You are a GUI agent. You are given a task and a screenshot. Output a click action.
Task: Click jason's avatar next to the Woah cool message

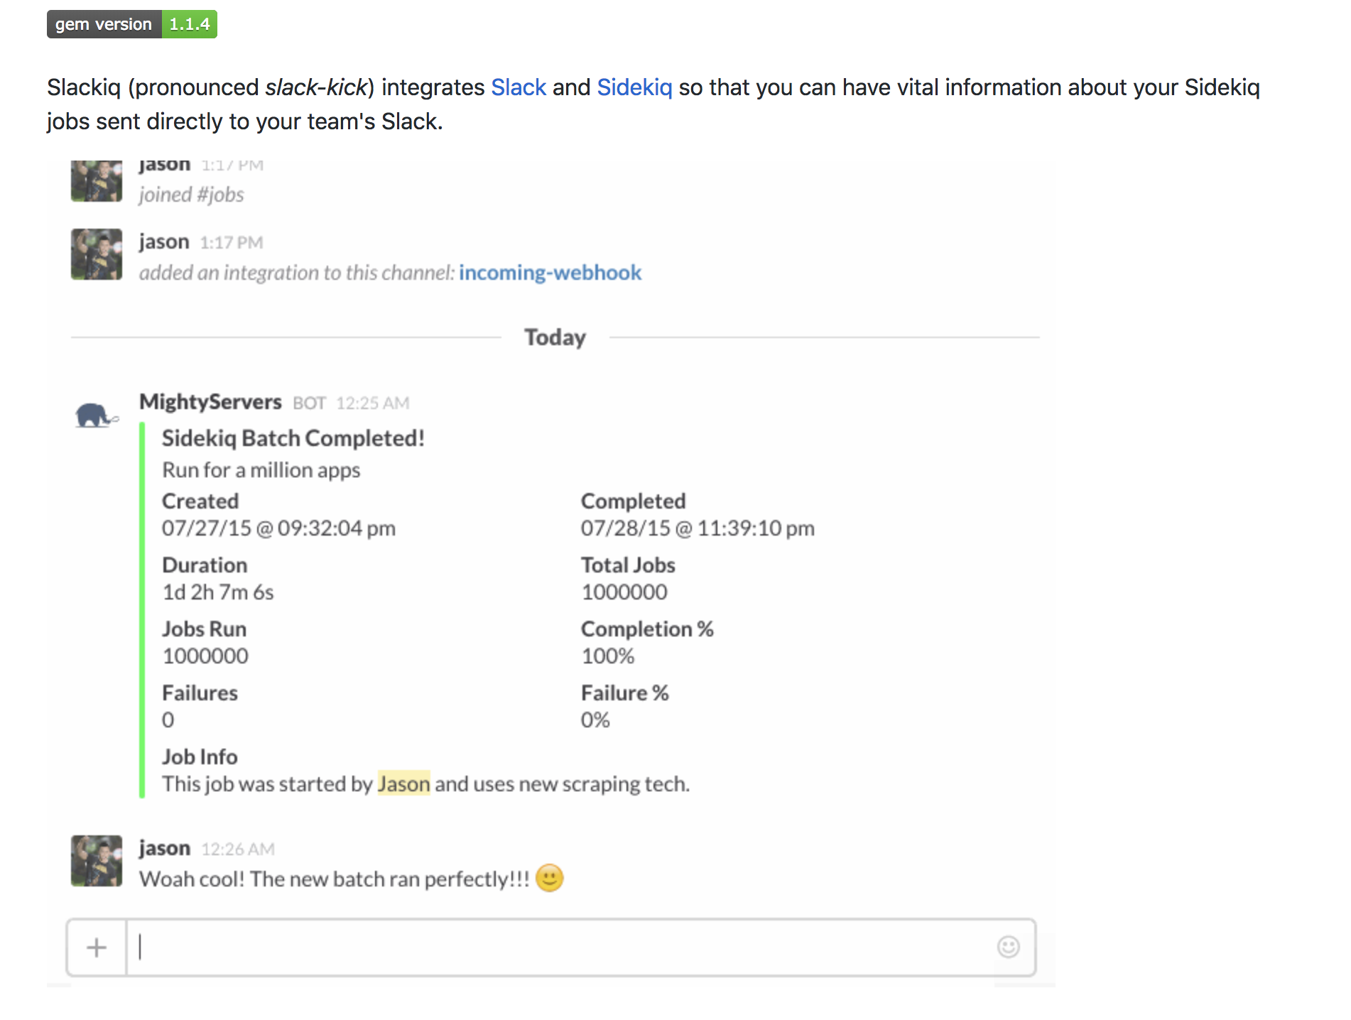pos(97,861)
